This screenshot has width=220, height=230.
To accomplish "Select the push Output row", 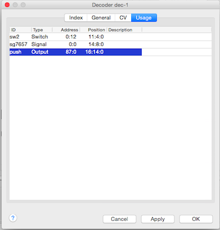I will click(x=111, y=52).
